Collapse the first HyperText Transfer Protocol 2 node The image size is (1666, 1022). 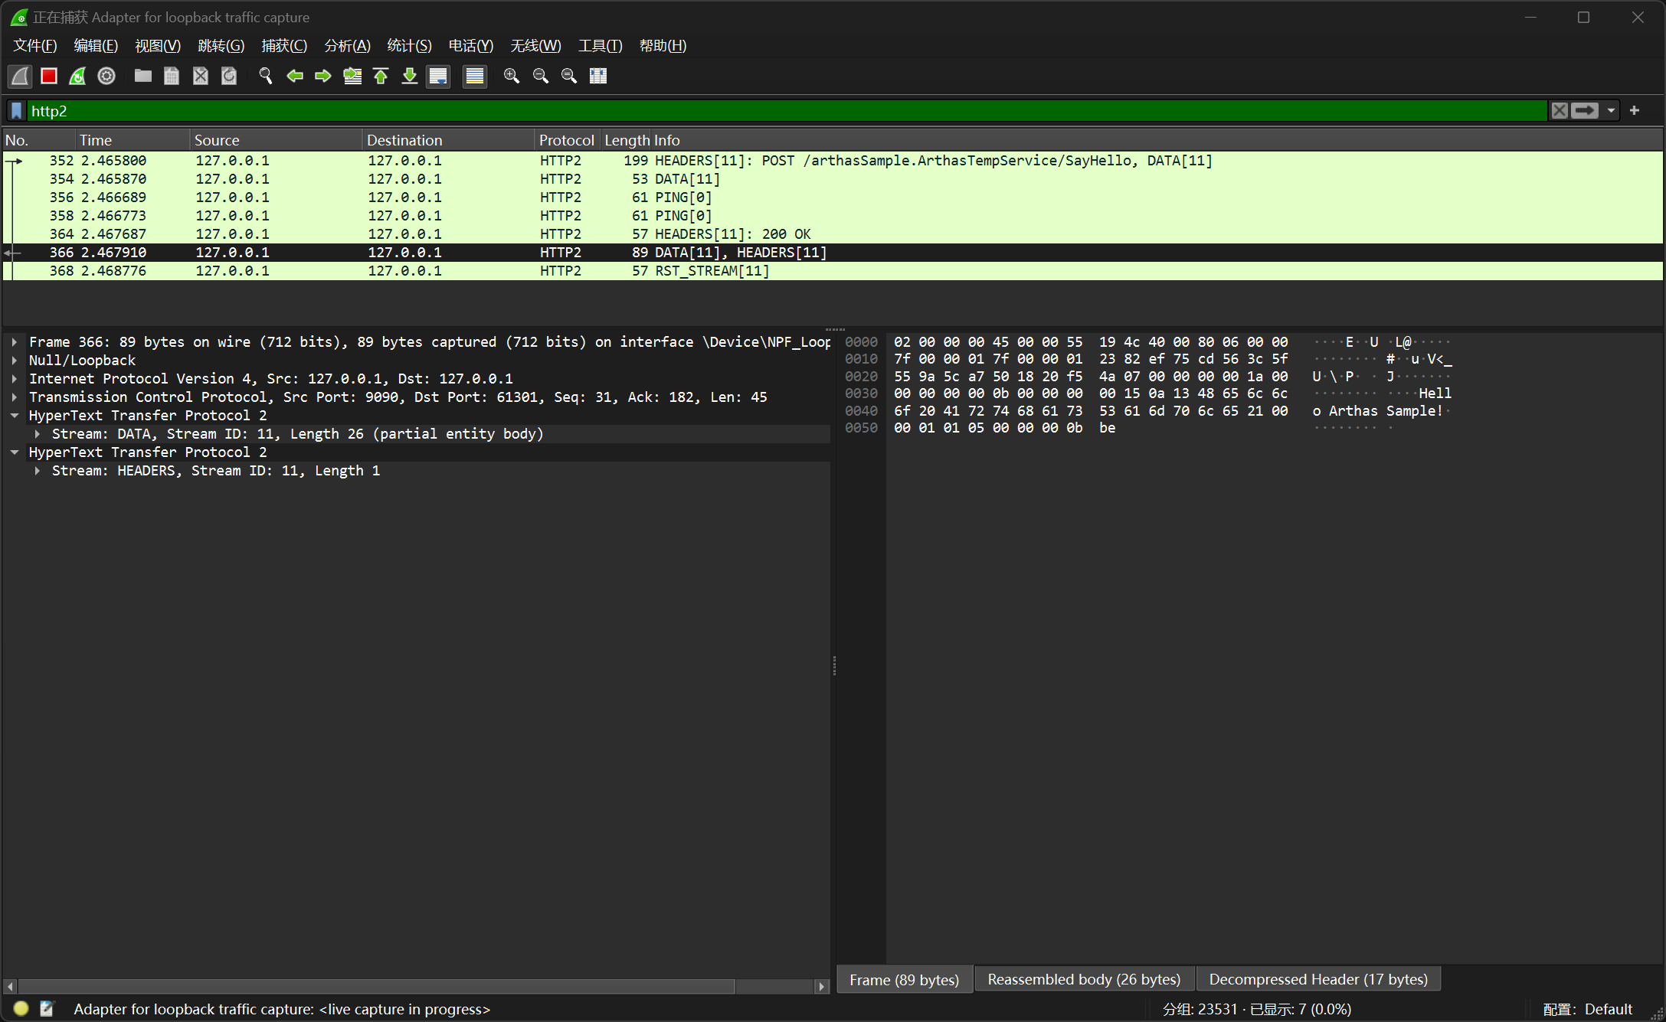coord(15,416)
